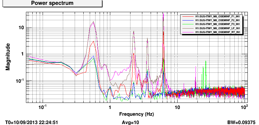Click the red line sample for F1 legend
The image size is (259, 125).
coord(188,17)
